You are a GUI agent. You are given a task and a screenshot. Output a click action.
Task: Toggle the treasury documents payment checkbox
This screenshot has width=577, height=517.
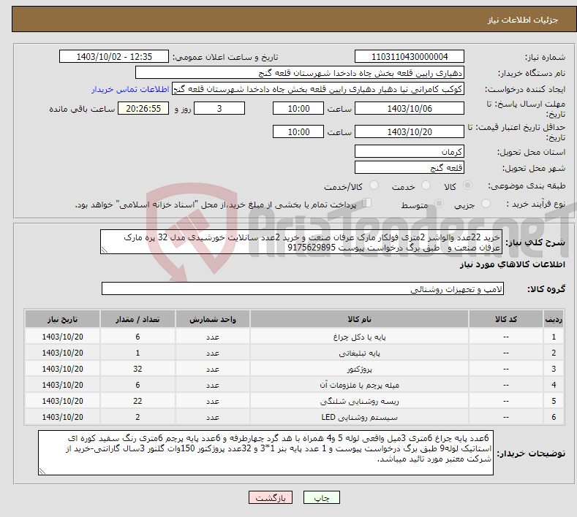367,203
